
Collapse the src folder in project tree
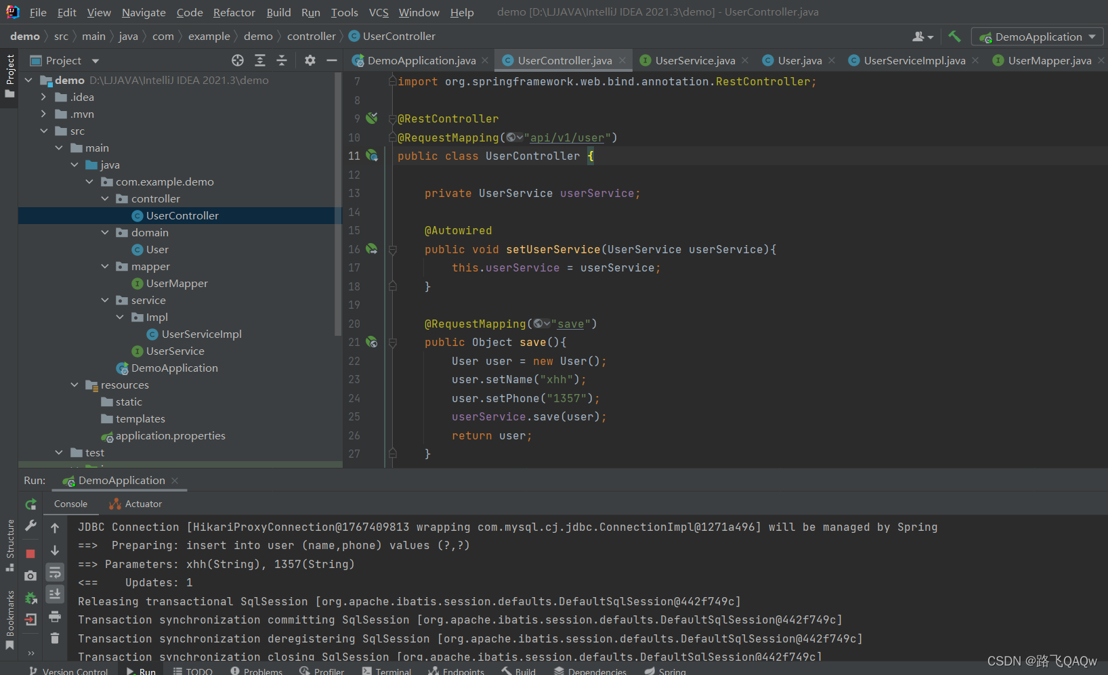43,131
